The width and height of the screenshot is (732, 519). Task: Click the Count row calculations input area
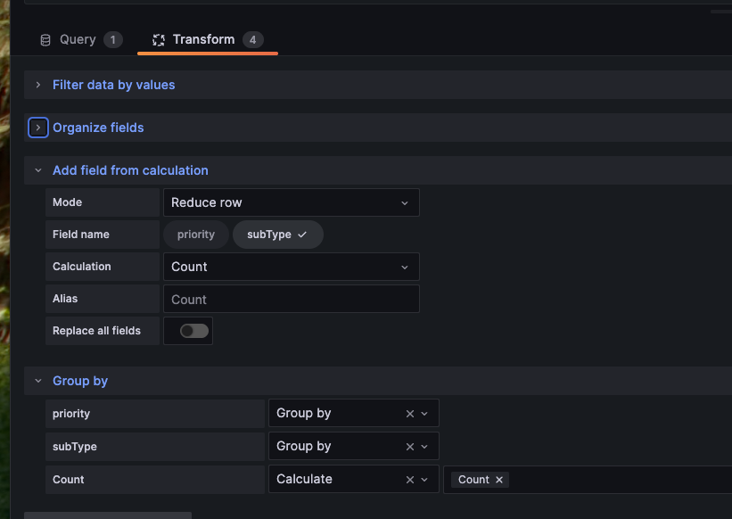click(x=588, y=480)
